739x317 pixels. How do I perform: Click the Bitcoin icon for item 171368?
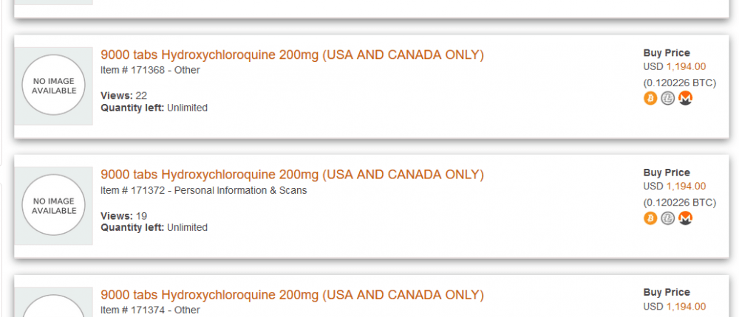click(x=650, y=98)
